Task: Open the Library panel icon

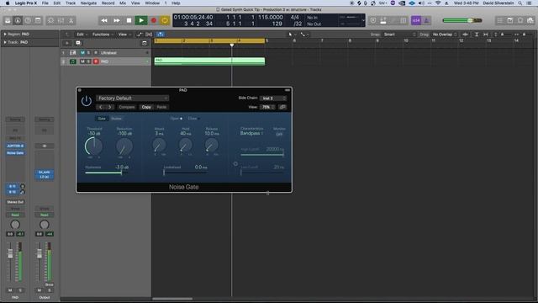Action: 8,20
